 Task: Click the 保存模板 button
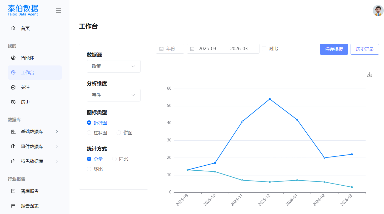334,49
